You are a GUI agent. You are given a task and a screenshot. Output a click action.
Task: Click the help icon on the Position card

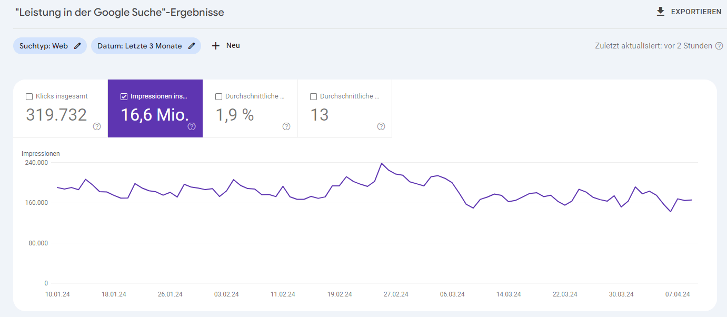(381, 126)
